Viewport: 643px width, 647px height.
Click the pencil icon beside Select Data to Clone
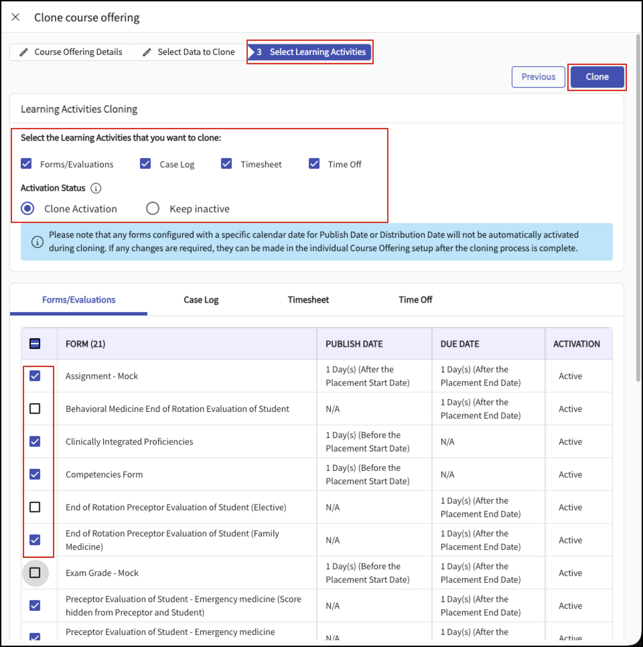[147, 52]
